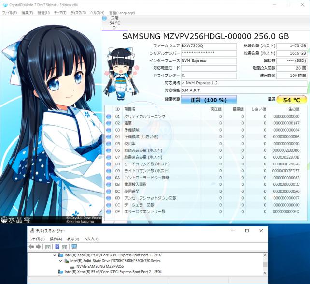This screenshot has width=310, height=284.
Task: Maximize the Device Manager window
Action: (247, 231)
